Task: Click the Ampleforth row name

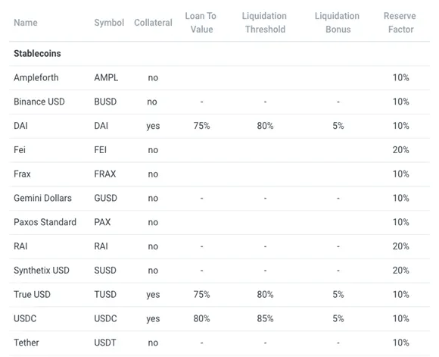Action: 36,77
